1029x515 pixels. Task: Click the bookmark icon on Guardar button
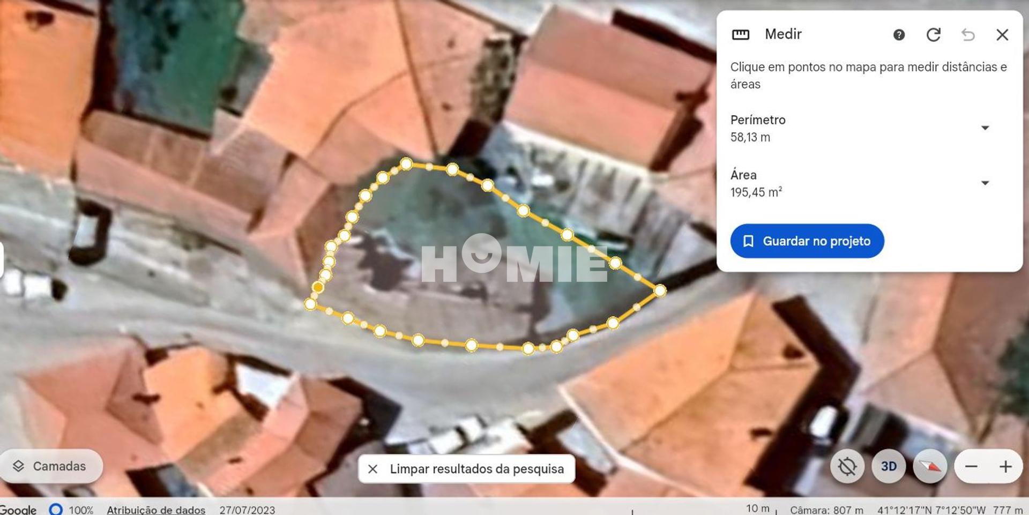pos(748,241)
